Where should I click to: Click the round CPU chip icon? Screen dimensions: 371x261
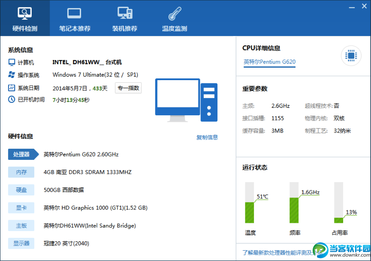pos(351,56)
